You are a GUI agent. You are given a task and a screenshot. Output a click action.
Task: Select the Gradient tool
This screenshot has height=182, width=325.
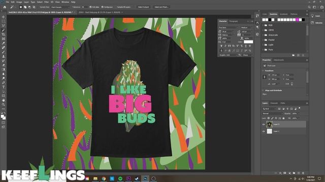(x=4, y=70)
